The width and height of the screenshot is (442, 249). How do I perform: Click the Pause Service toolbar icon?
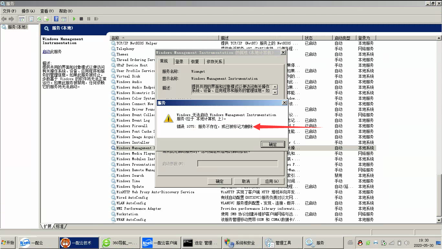click(x=89, y=19)
